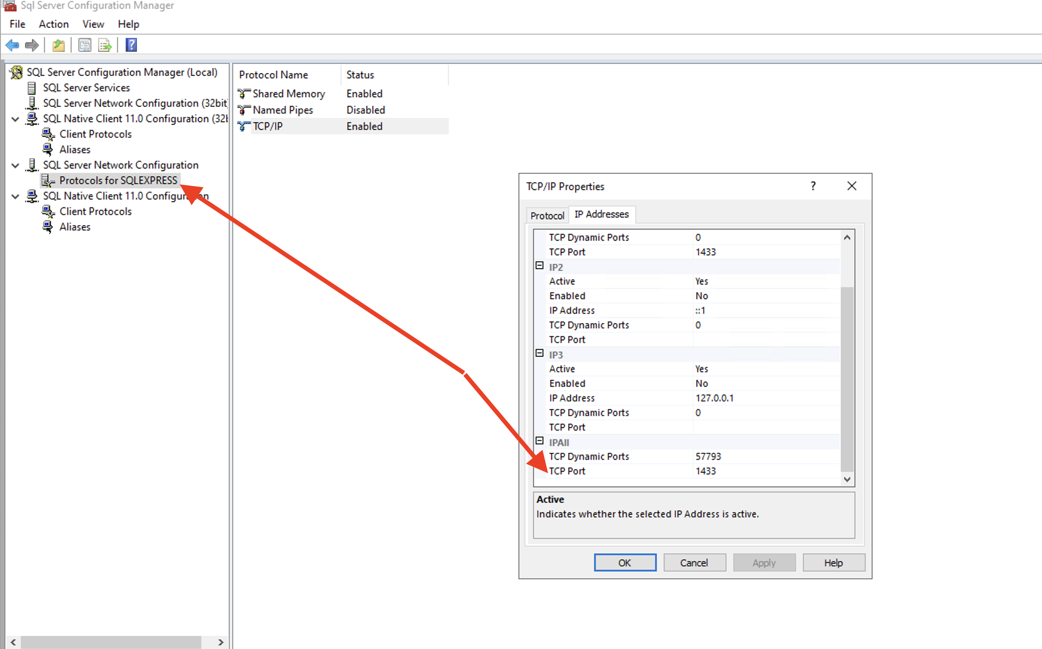The width and height of the screenshot is (1042, 649).
Task: Collapse the IP3 section in TCP/IP Properties
Action: (539, 353)
